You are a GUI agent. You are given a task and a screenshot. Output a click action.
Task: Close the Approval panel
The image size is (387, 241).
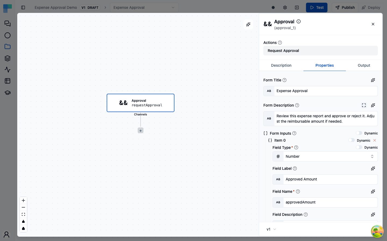point(373,24)
